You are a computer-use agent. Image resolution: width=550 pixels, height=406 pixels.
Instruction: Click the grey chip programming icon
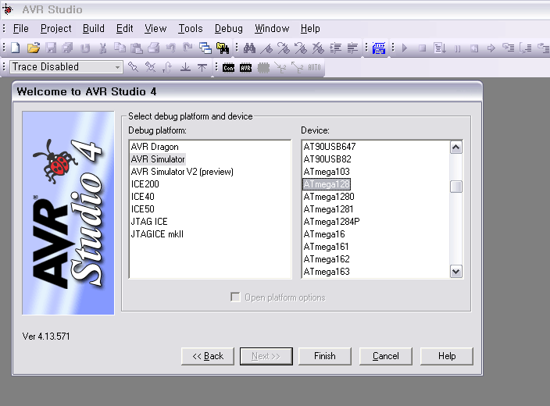pos(263,67)
